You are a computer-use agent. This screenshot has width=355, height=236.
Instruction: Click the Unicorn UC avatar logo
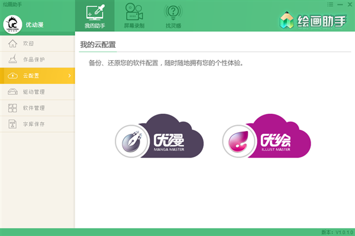pyautogui.click(x=12, y=24)
